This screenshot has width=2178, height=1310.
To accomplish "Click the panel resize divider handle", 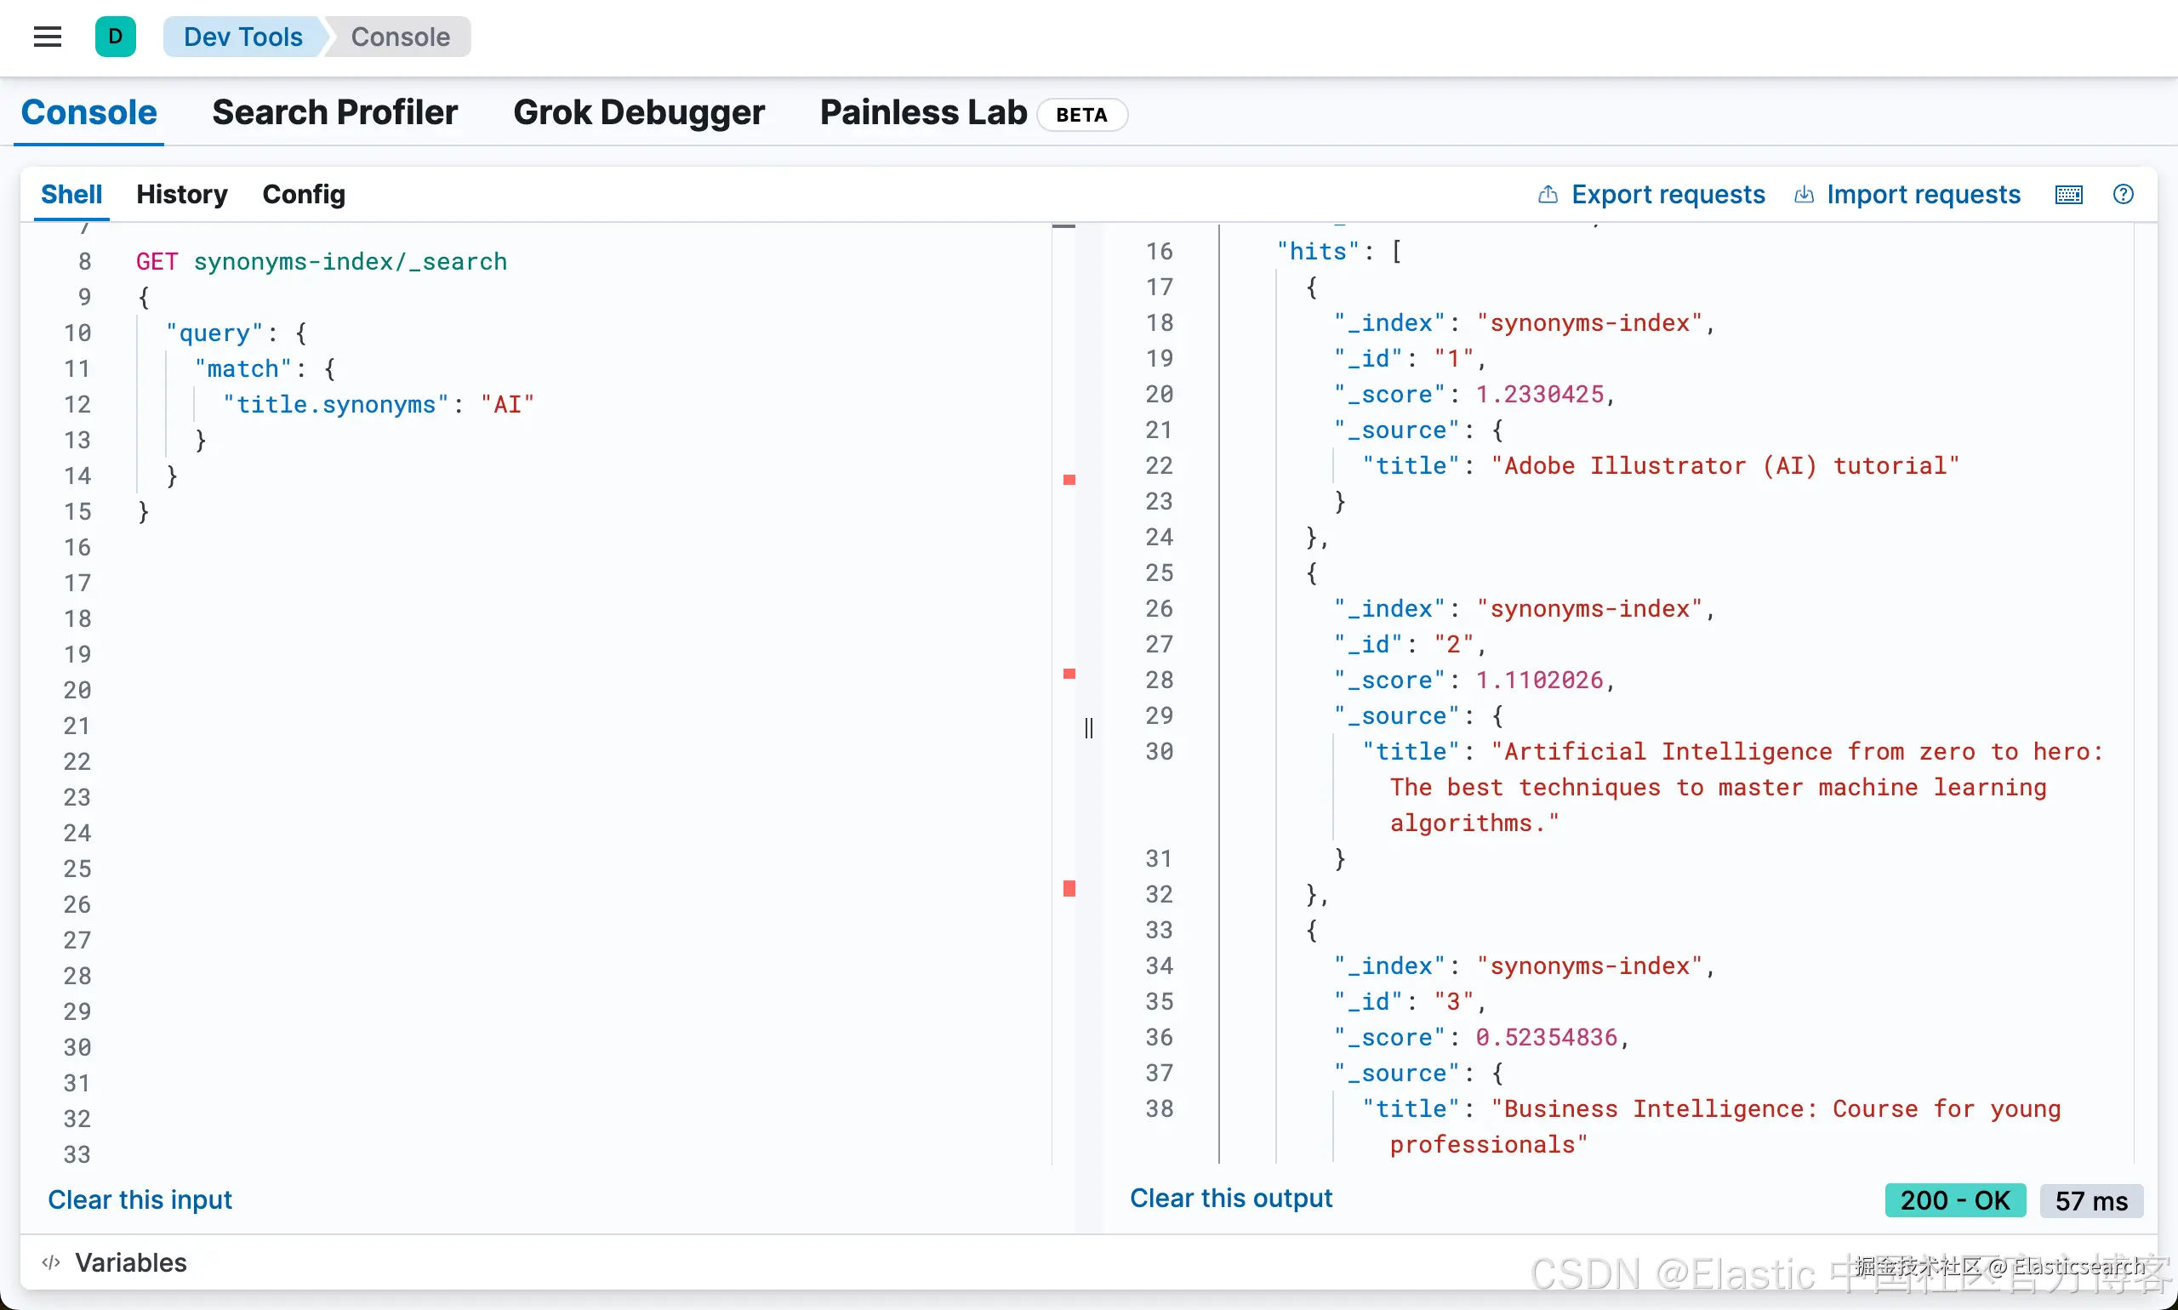I will pos(1088,727).
